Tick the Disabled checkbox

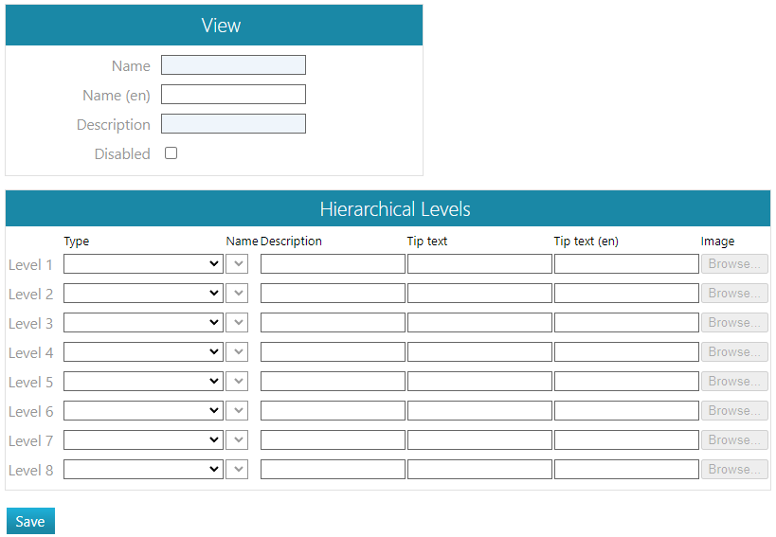click(x=171, y=153)
